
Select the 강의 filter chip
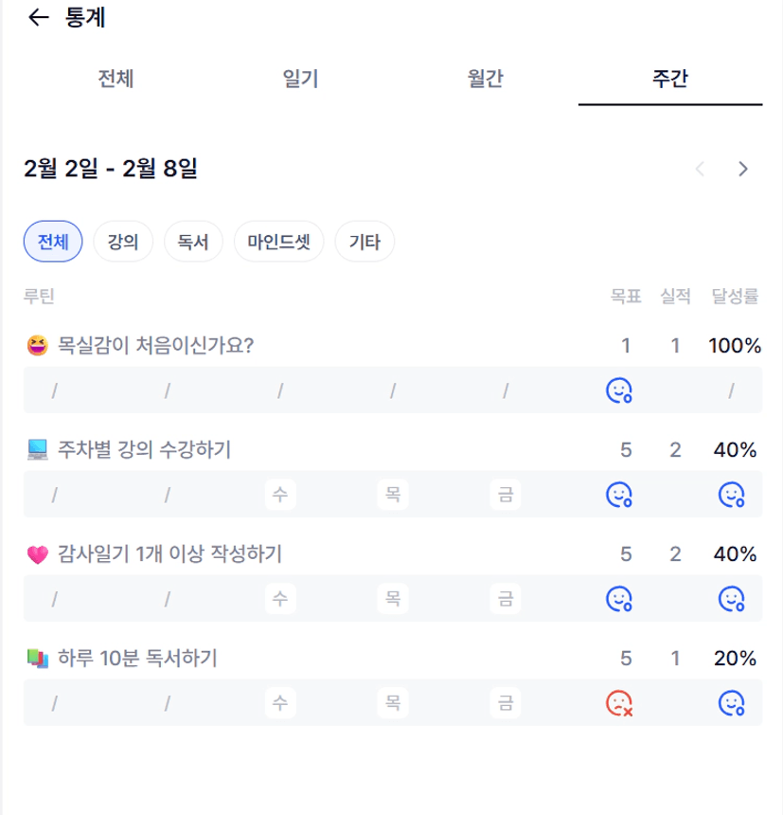[123, 242]
